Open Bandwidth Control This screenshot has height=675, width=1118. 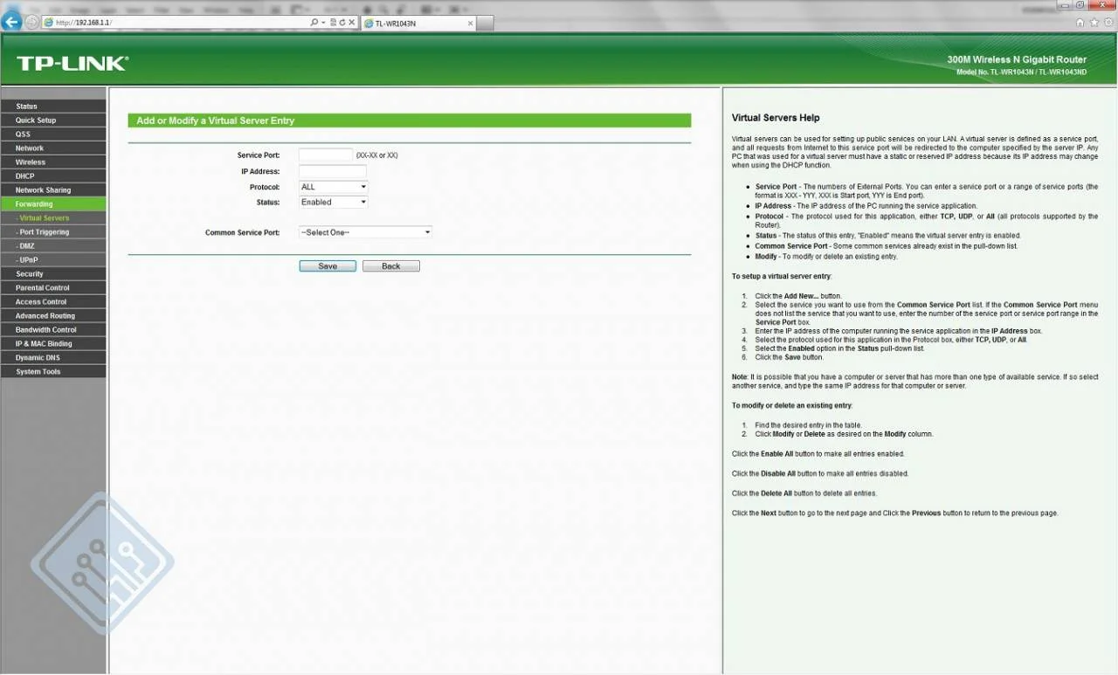coord(53,330)
